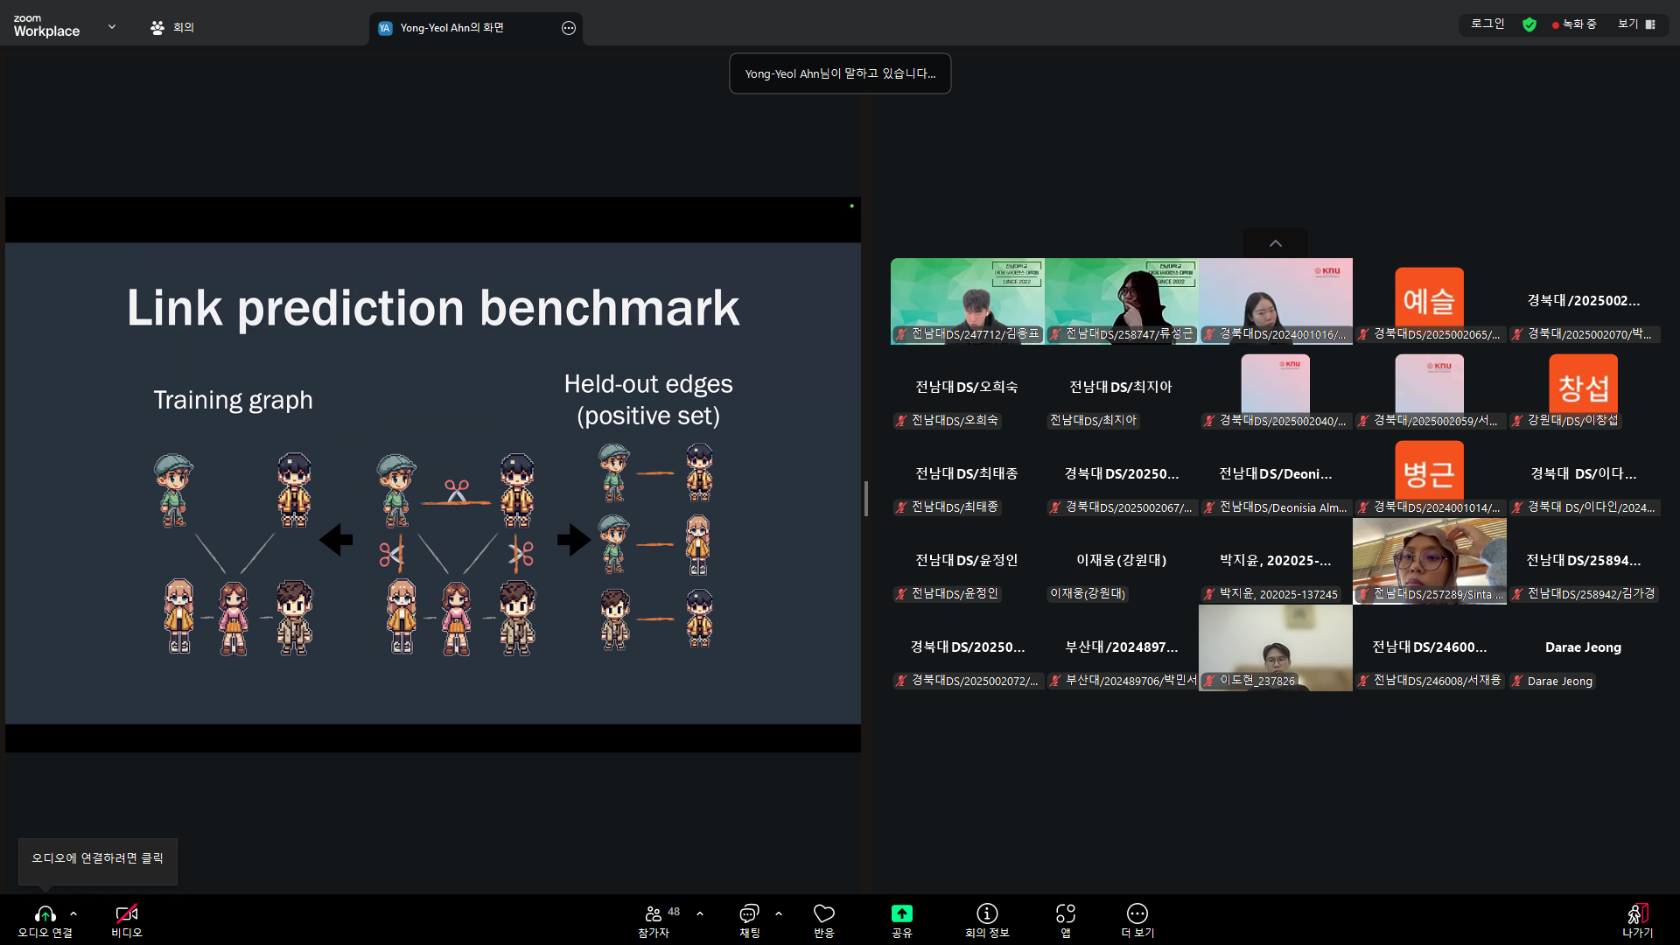Image resolution: width=1680 pixels, height=945 pixels.
Task: Open the Apps icon
Action: (1065, 913)
